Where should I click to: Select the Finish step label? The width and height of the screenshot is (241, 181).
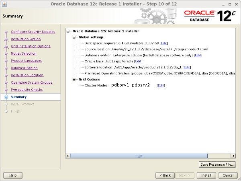[x=16, y=111]
